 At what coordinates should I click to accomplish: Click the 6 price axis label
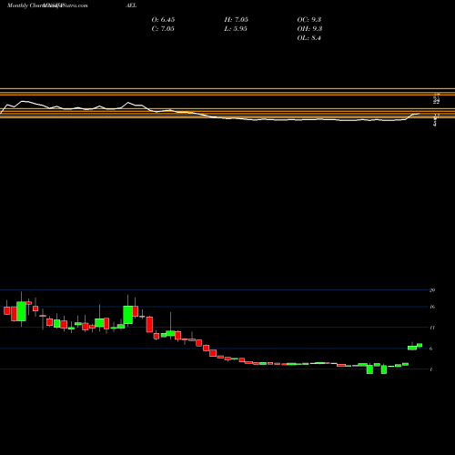430,349
